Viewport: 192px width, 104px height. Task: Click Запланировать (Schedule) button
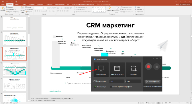(x=152, y=81)
